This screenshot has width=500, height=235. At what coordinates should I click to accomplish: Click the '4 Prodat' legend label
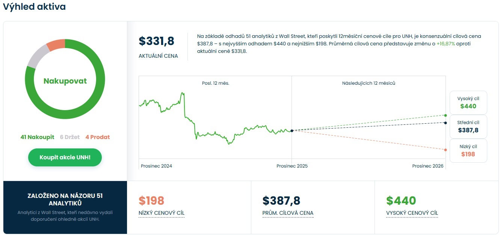coord(98,137)
